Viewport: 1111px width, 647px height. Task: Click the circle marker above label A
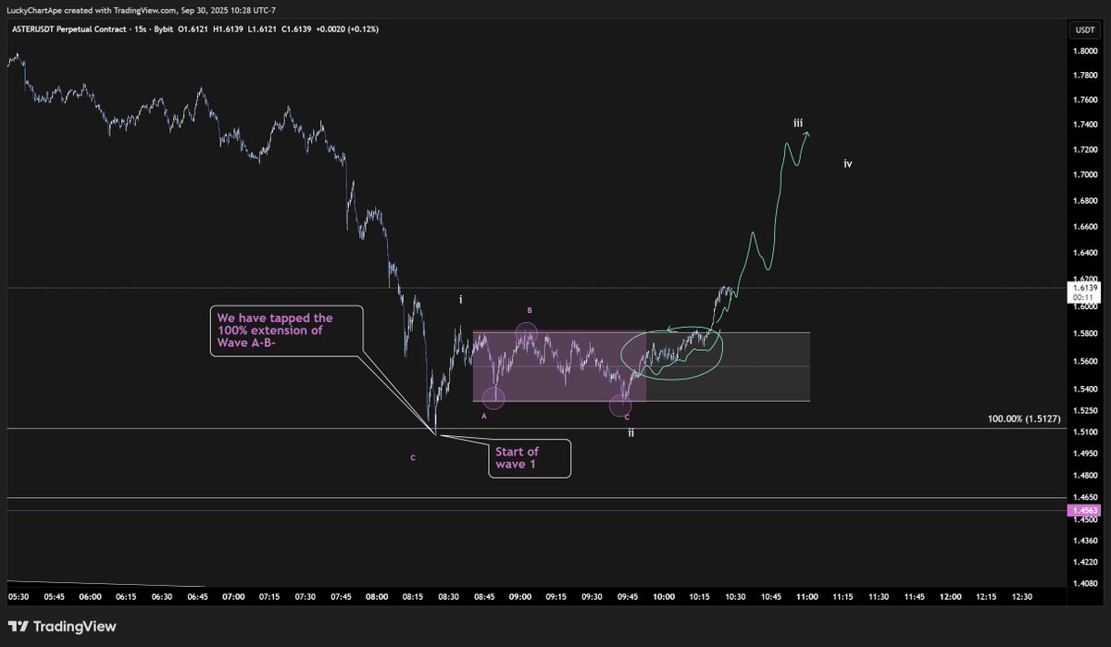pyautogui.click(x=494, y=398)
